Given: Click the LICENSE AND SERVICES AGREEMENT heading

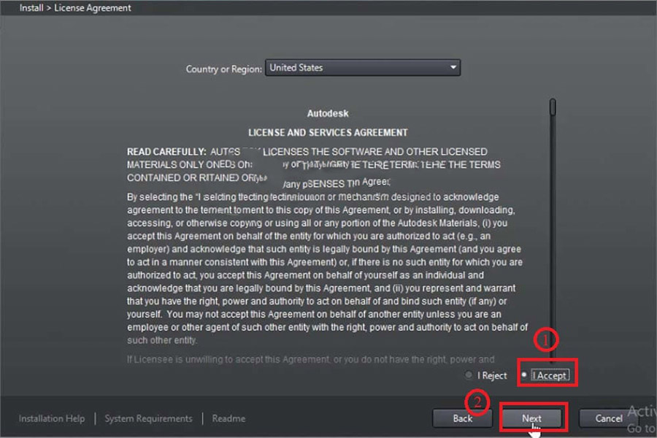Looking at the screenshot, I should point(328,132).
